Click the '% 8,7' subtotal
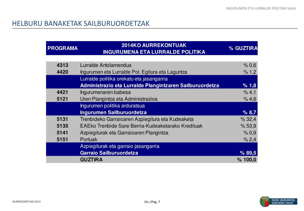 tap(249, 112)
